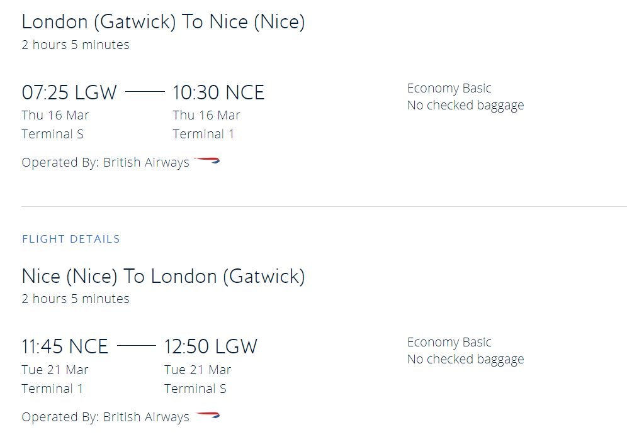
Task: Select the Nice To London (Gatwick) heading
Action: (163, 277)
